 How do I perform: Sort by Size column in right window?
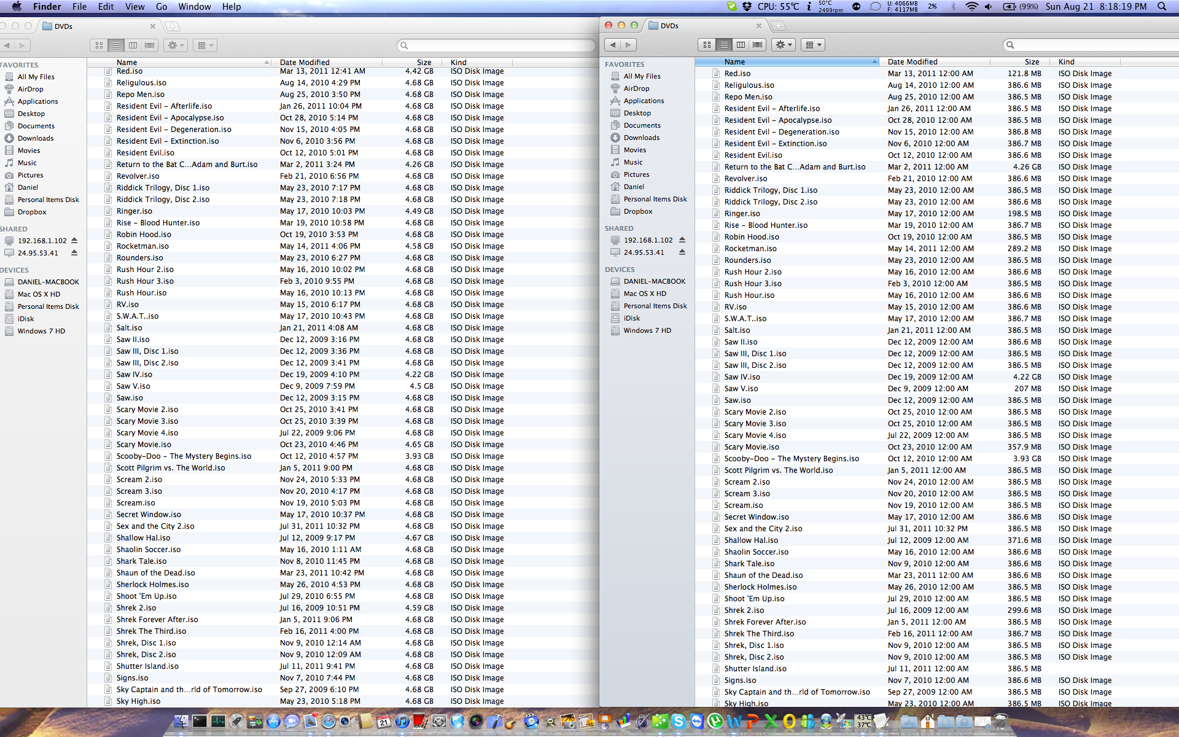(x=1020, y=61)
